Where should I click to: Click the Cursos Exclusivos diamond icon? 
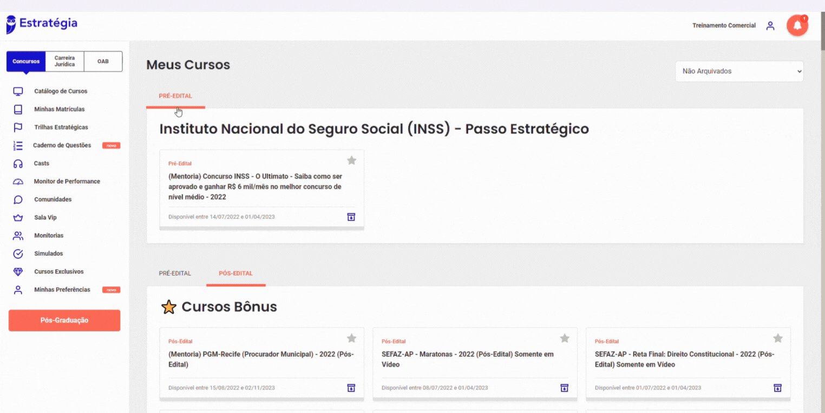tap(18, 272)
